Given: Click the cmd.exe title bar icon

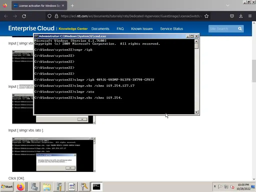Looking at the screenshot, I should point(36,36).
